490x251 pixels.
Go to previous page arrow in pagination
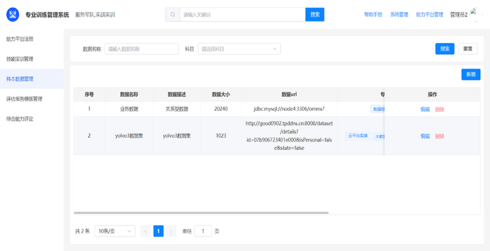click(x=145, y=231)
